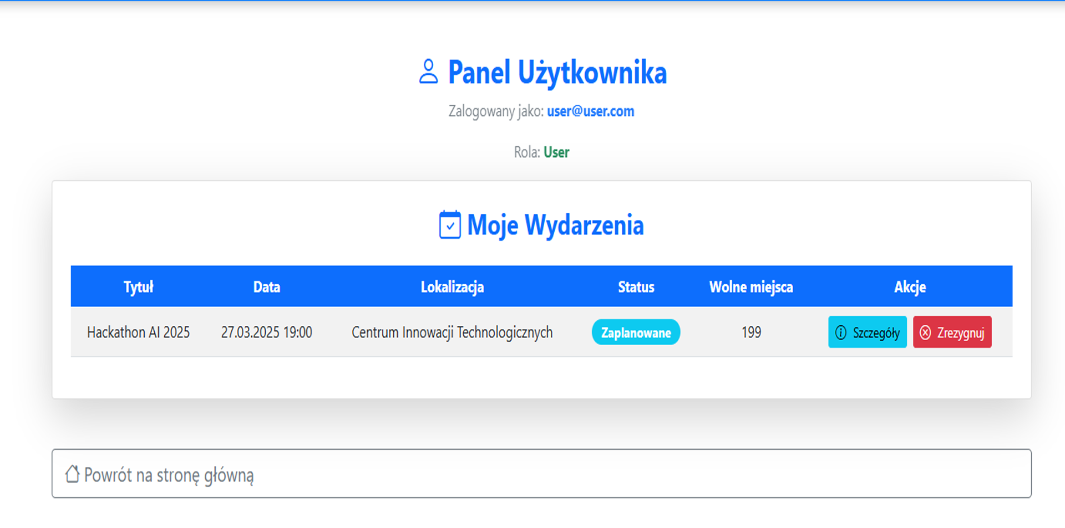
Task: Click the 199 free places value
Action: [751, 332]
